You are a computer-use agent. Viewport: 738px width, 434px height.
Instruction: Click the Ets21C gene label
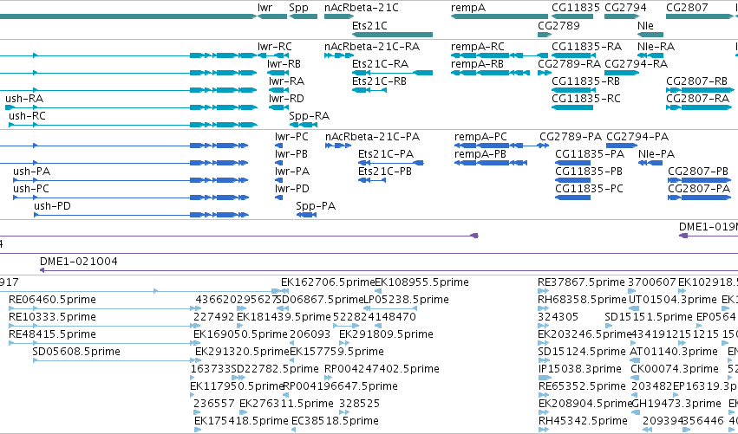369,26
